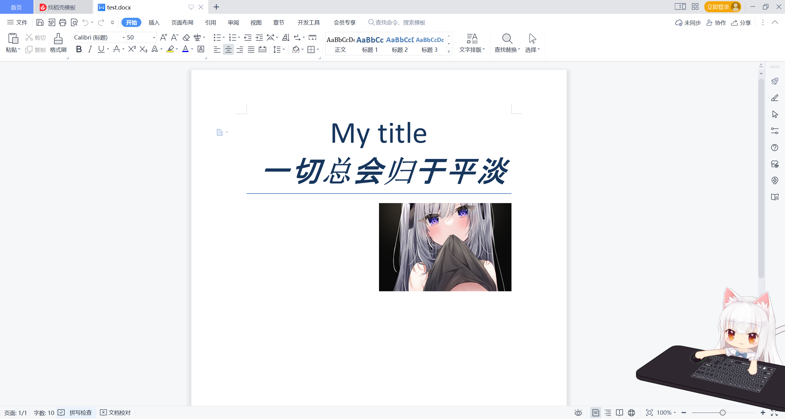The height and width of the screenshot is (419, 785).
Task: Open the font name dropdown
Action: [124, 37]
